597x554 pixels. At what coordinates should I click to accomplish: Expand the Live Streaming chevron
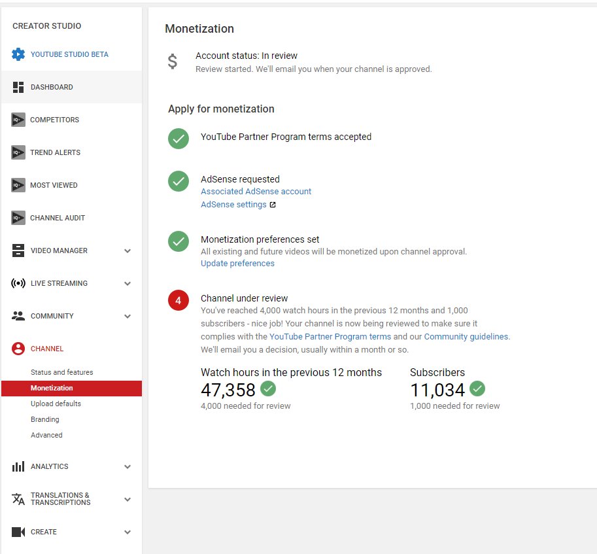[x=128, y=284]
